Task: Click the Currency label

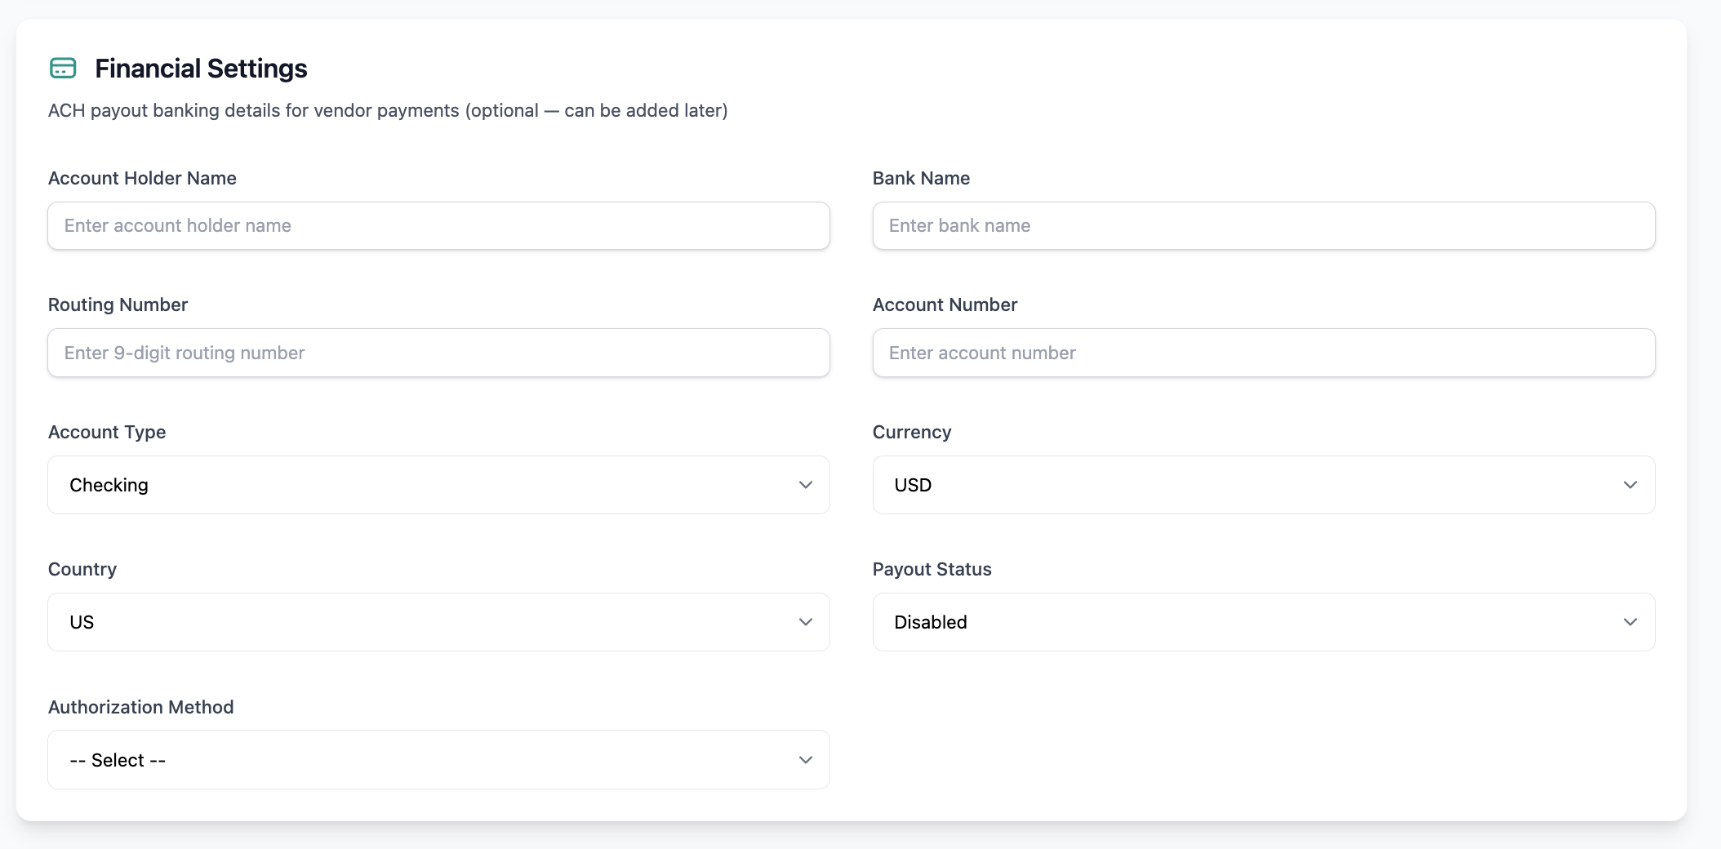Action: [x=912, y=432]
